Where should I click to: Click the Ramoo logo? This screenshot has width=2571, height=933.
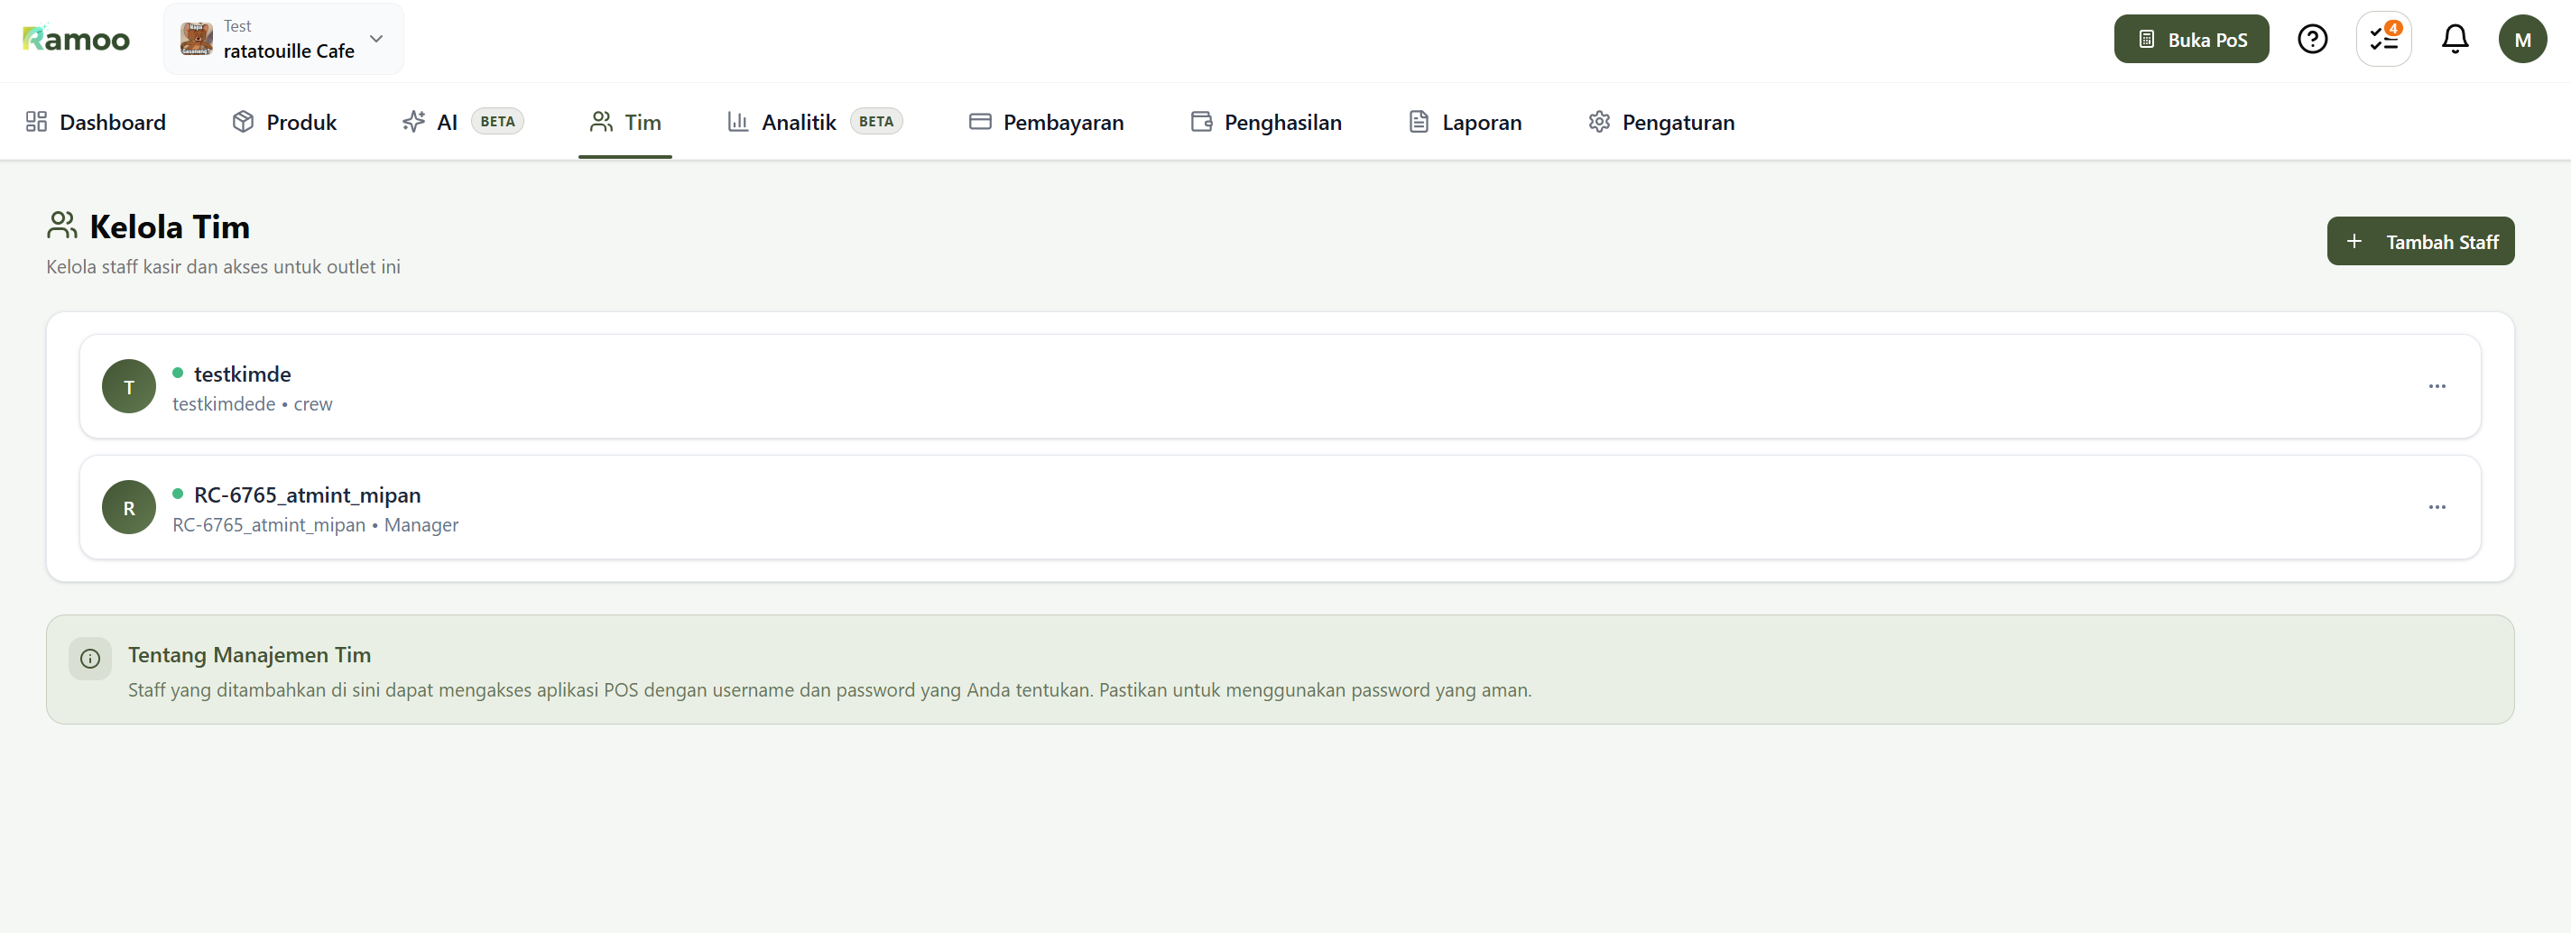[76, 39]
